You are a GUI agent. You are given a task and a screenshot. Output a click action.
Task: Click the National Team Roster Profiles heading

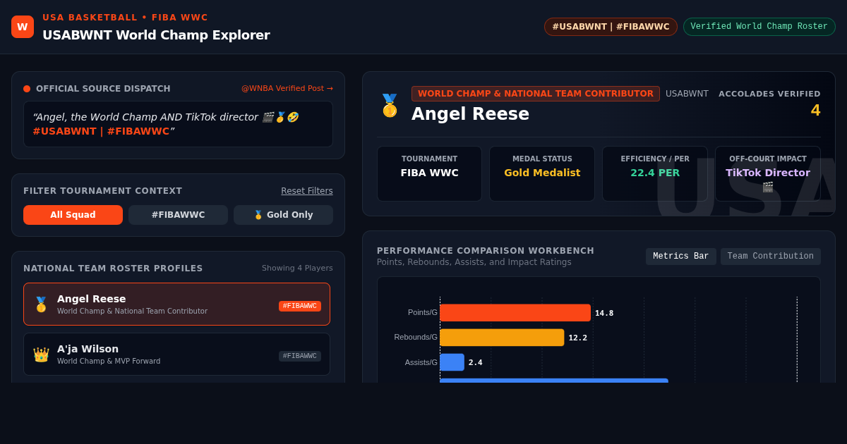tap(113, 269)
